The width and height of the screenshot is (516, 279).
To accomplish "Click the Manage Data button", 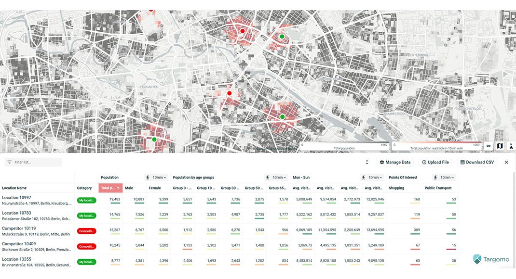I will pyautogui.click(x=395, y=162).
